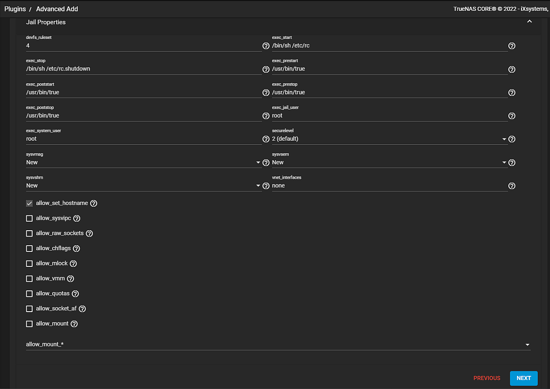This screenshot has width=550, height=389.
Task: Expand the sysvmsg dropdown
Action: click(143, 162)
